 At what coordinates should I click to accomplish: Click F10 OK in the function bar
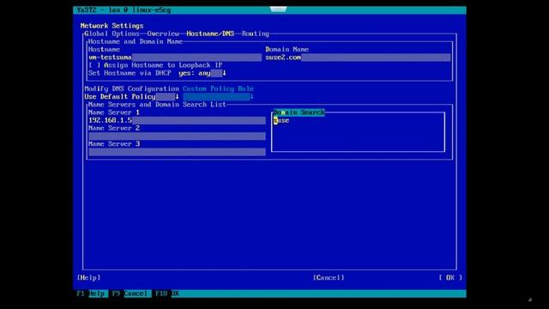pos(167,294)
